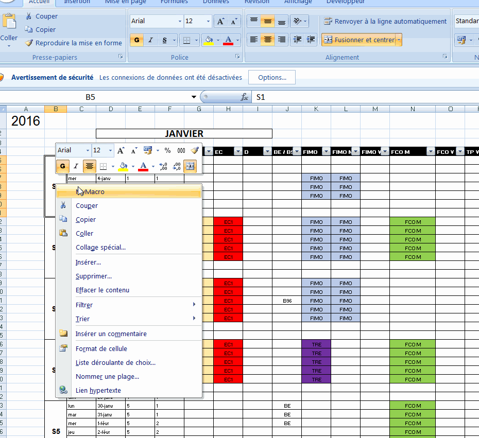Click Fusionner et centrer button
Screen dimensions: 479x438
click(358, 40)
